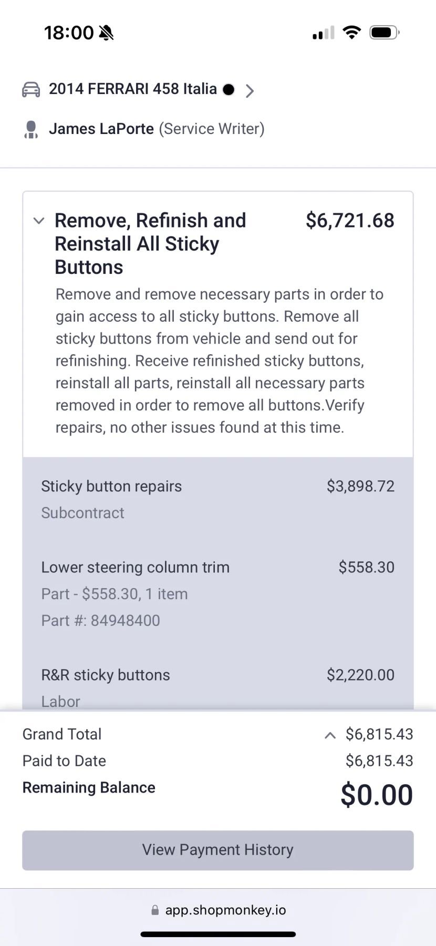The height and width of the screenshot is (946, 436).
Task: Tap the $0.00 Remaining Balance amount
Action: [x=376, y=795]
